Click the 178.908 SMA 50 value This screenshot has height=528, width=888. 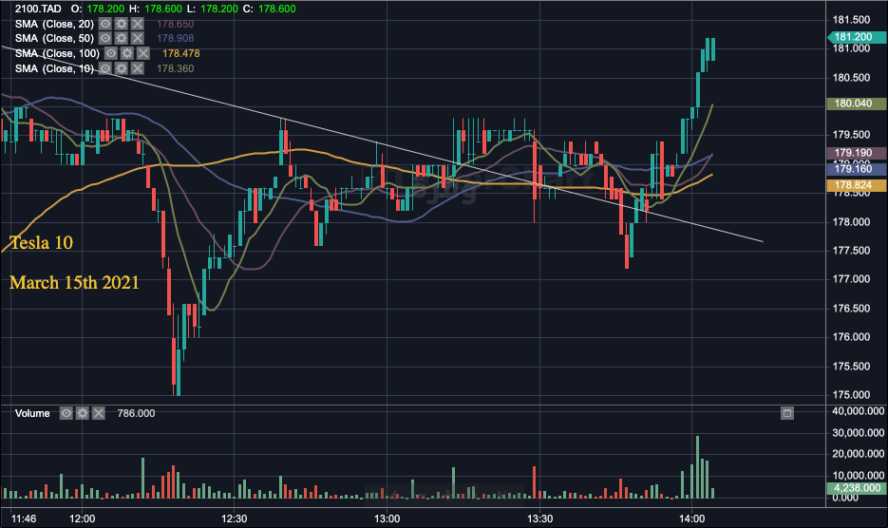point(175,38)
